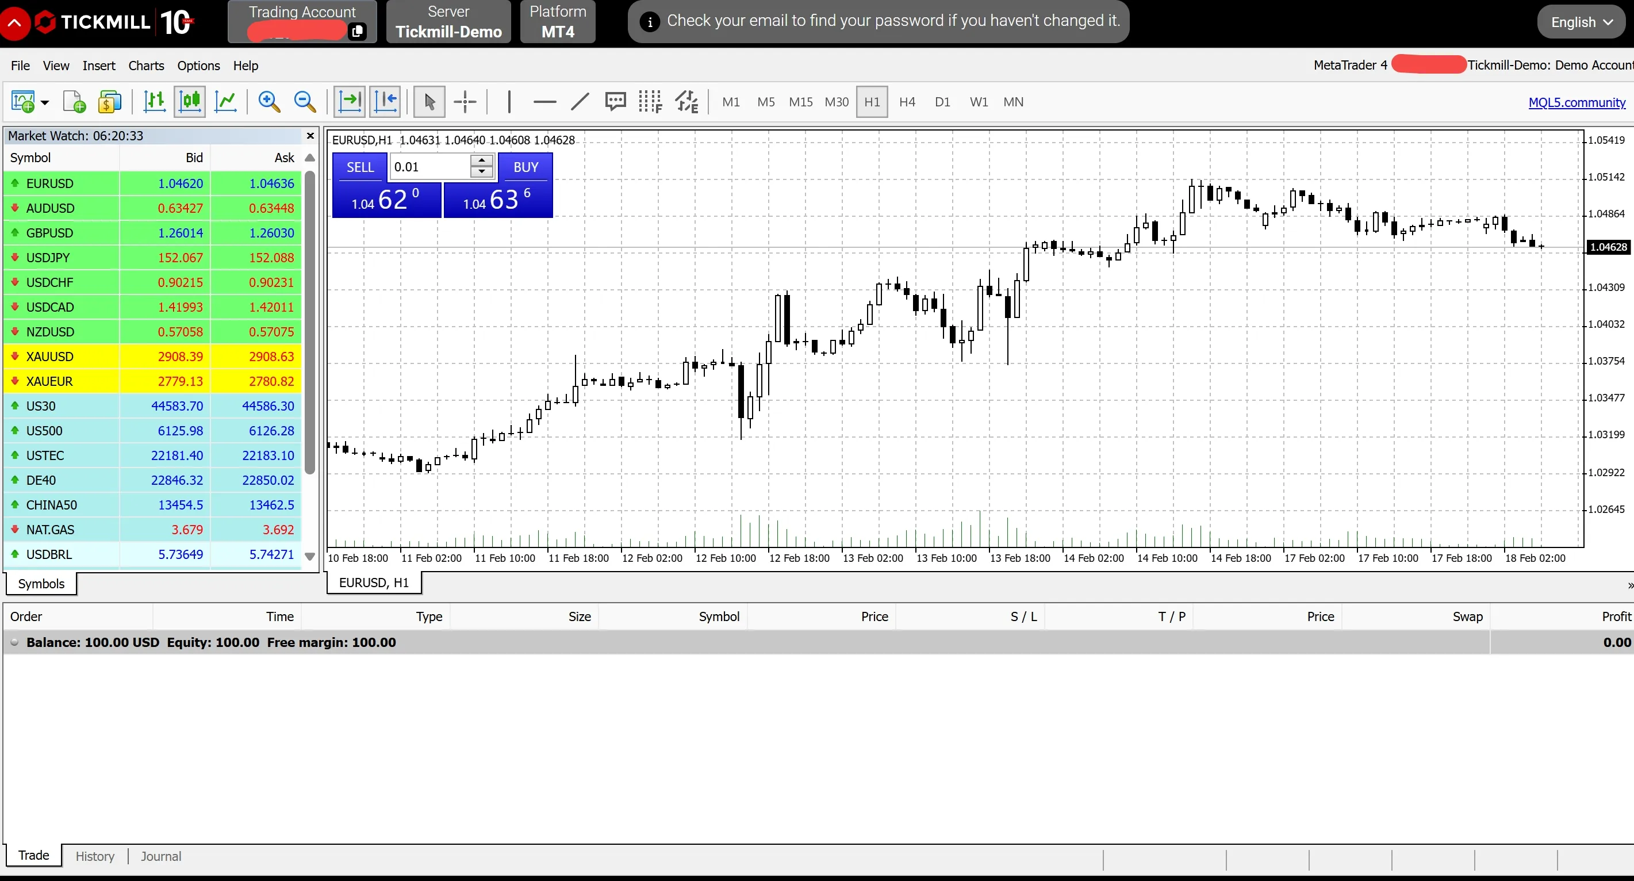Image resolution: width=1634 pixels, height=881 pixels.
Task: Collapse the Tickmill header chevron
Action: coord(14,23)
